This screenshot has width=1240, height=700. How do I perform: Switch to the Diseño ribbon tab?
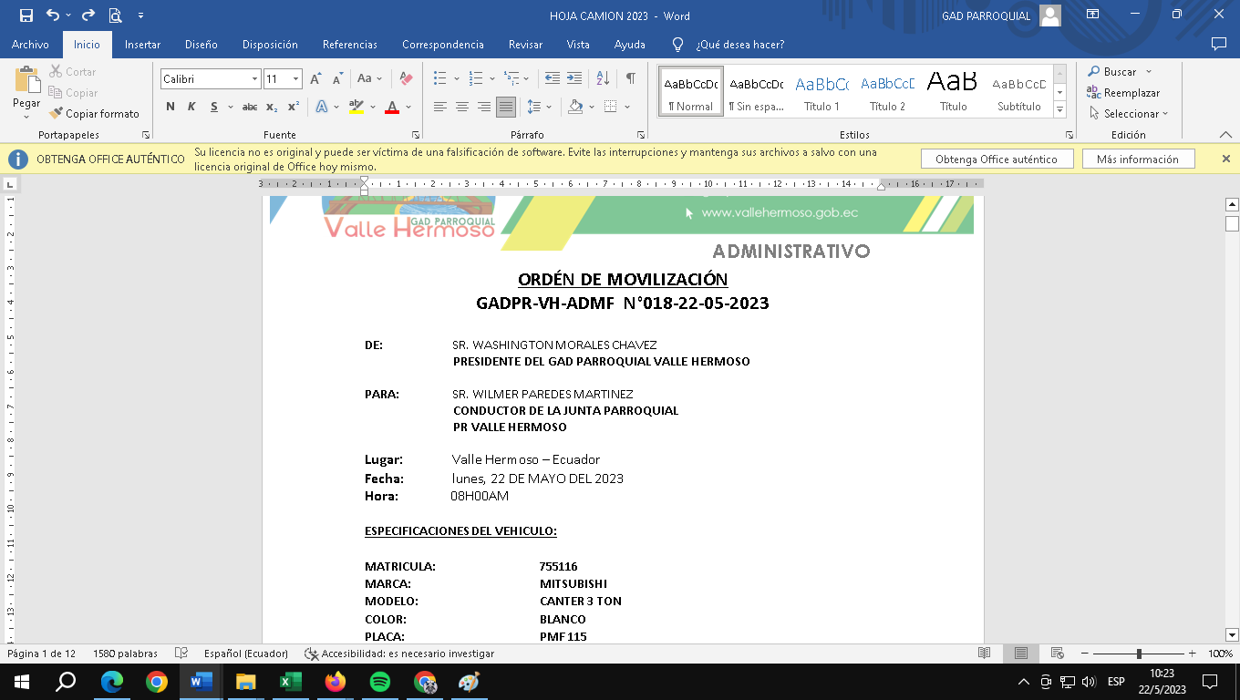coord(201,45)
